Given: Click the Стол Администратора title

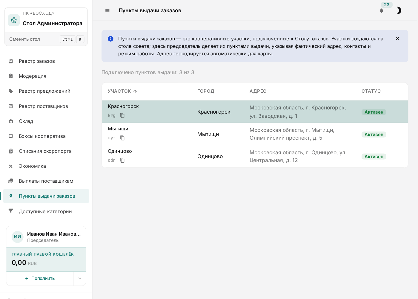Looking at the screenshot, I should click(53, 23).
